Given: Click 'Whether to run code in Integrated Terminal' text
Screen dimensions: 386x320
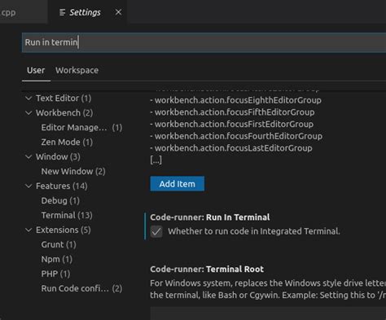Looking at the screenshot, I should coord(254,231).
